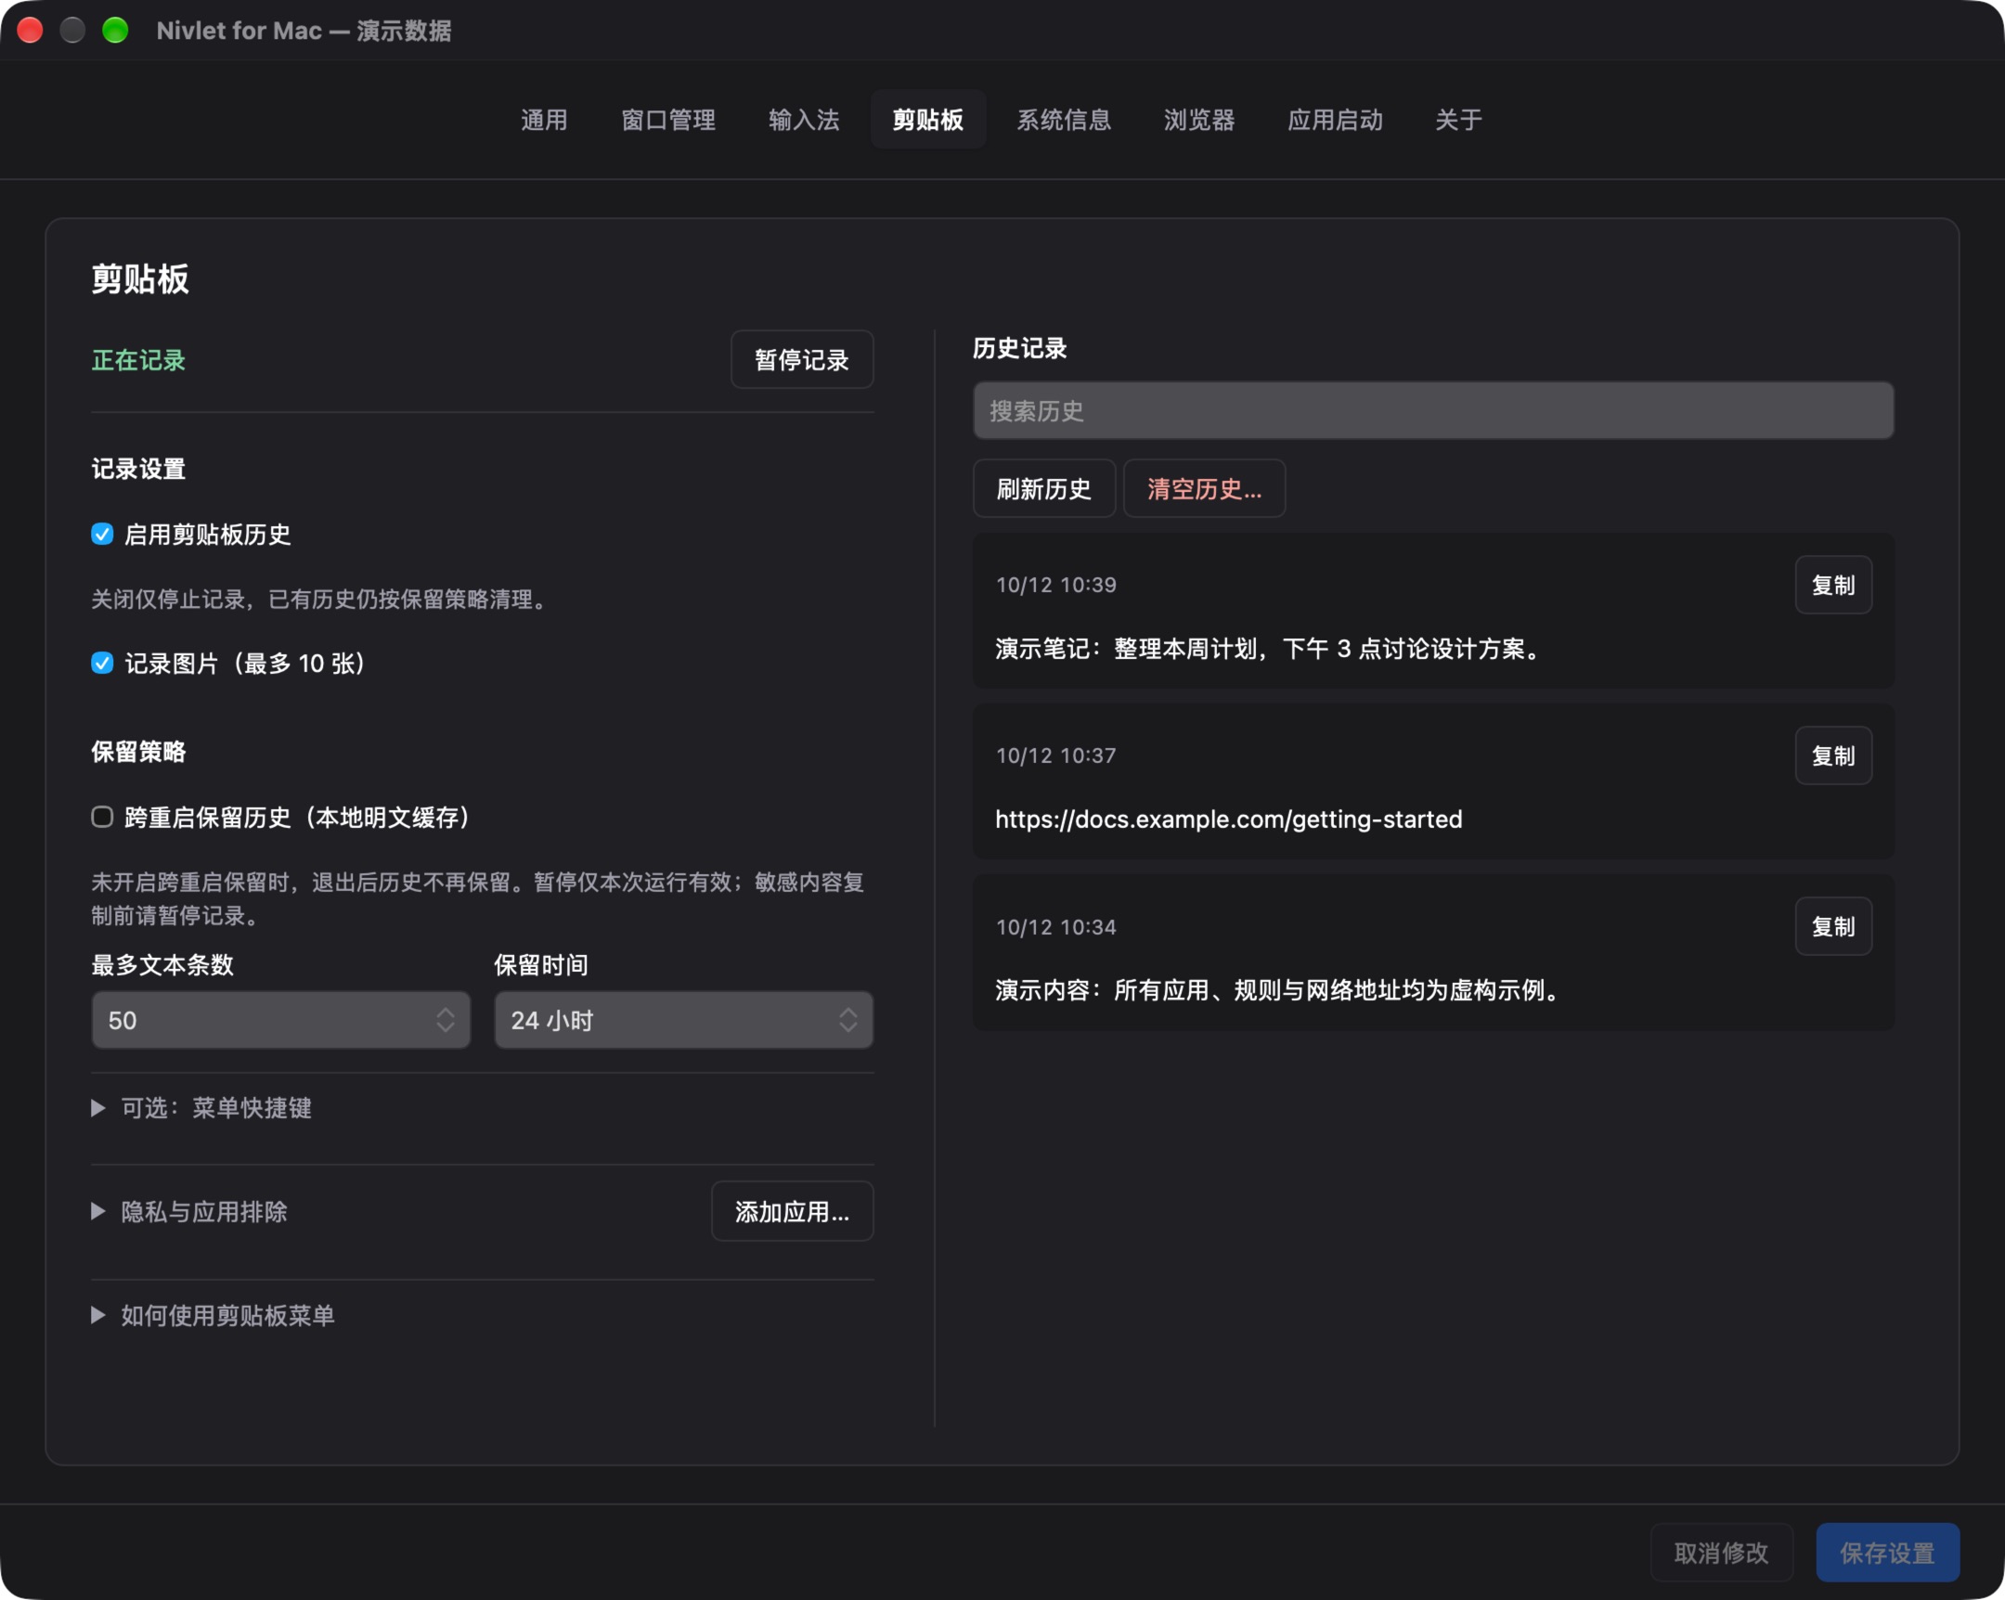Click the 正在记录 status label
This screenshot has height=1600, width=2005.
138,360
